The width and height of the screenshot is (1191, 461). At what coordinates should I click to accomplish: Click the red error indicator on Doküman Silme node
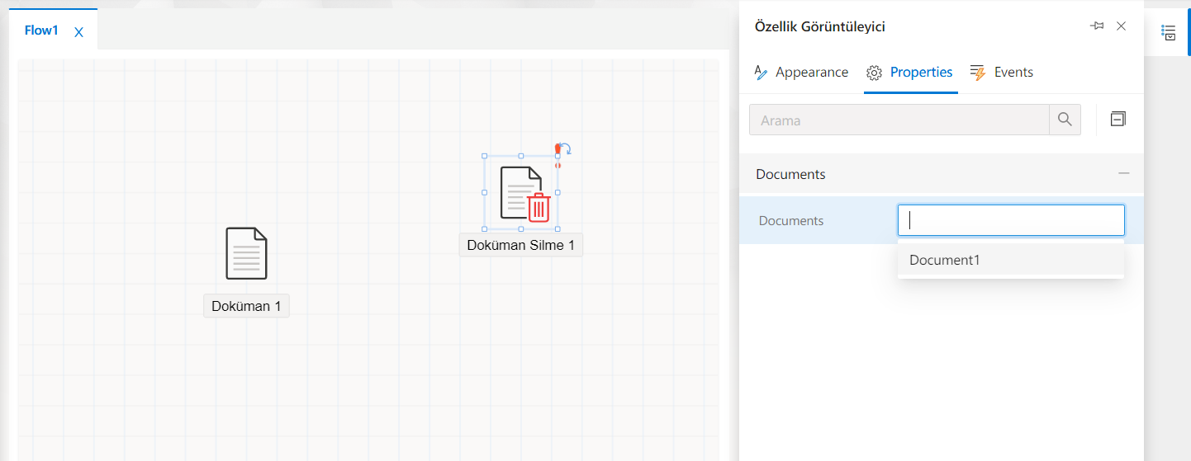click(558, 149)
